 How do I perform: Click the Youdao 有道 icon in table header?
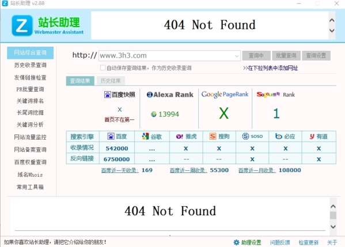312,137
